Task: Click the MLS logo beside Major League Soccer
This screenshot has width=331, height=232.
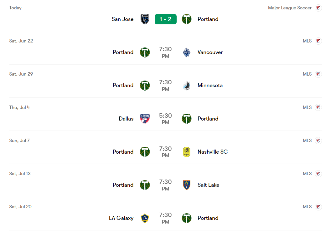Action: coord(318,8)
